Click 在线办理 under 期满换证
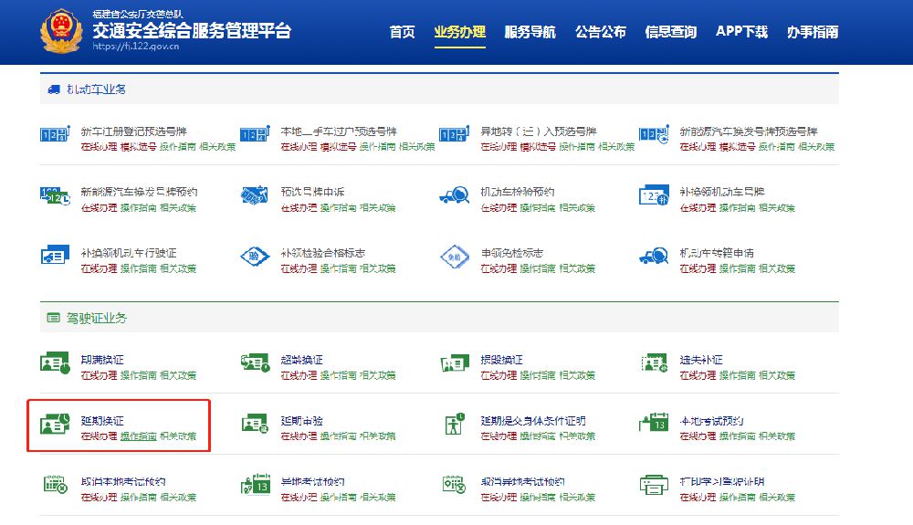The width and height of the screenshot is (913, 525). click(99, 375)
